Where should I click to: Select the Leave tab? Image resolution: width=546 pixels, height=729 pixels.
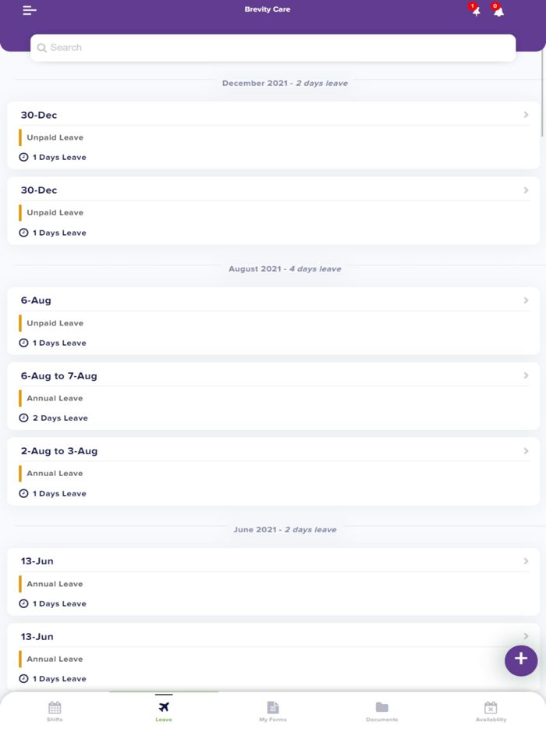[x=164, y=710]
